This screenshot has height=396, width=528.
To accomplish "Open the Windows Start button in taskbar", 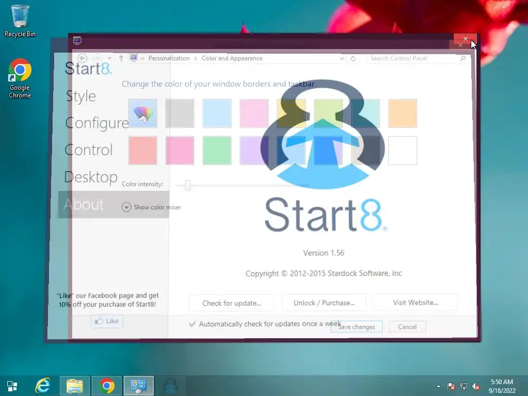I will pyautogui.click(x=12, y=386).
